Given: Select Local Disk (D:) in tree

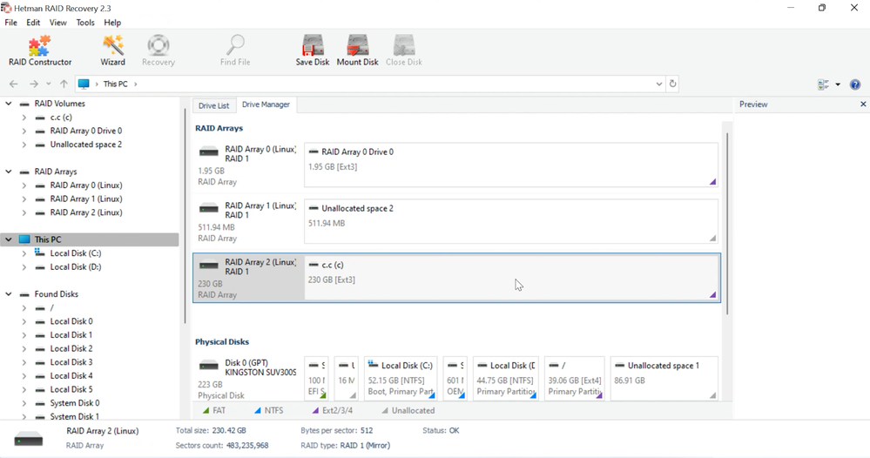Looking at the screenshot, I should 76,266.
